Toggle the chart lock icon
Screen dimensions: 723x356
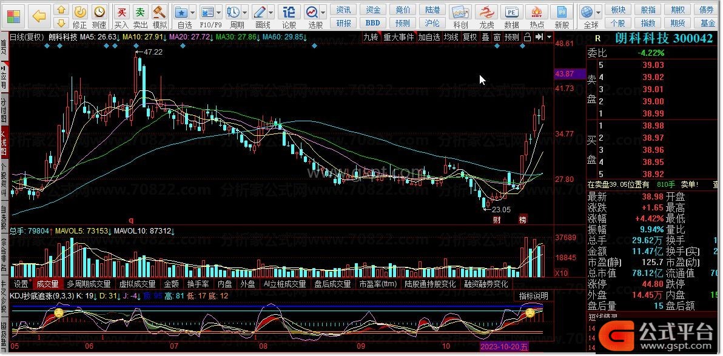click(x=527, y=37)
